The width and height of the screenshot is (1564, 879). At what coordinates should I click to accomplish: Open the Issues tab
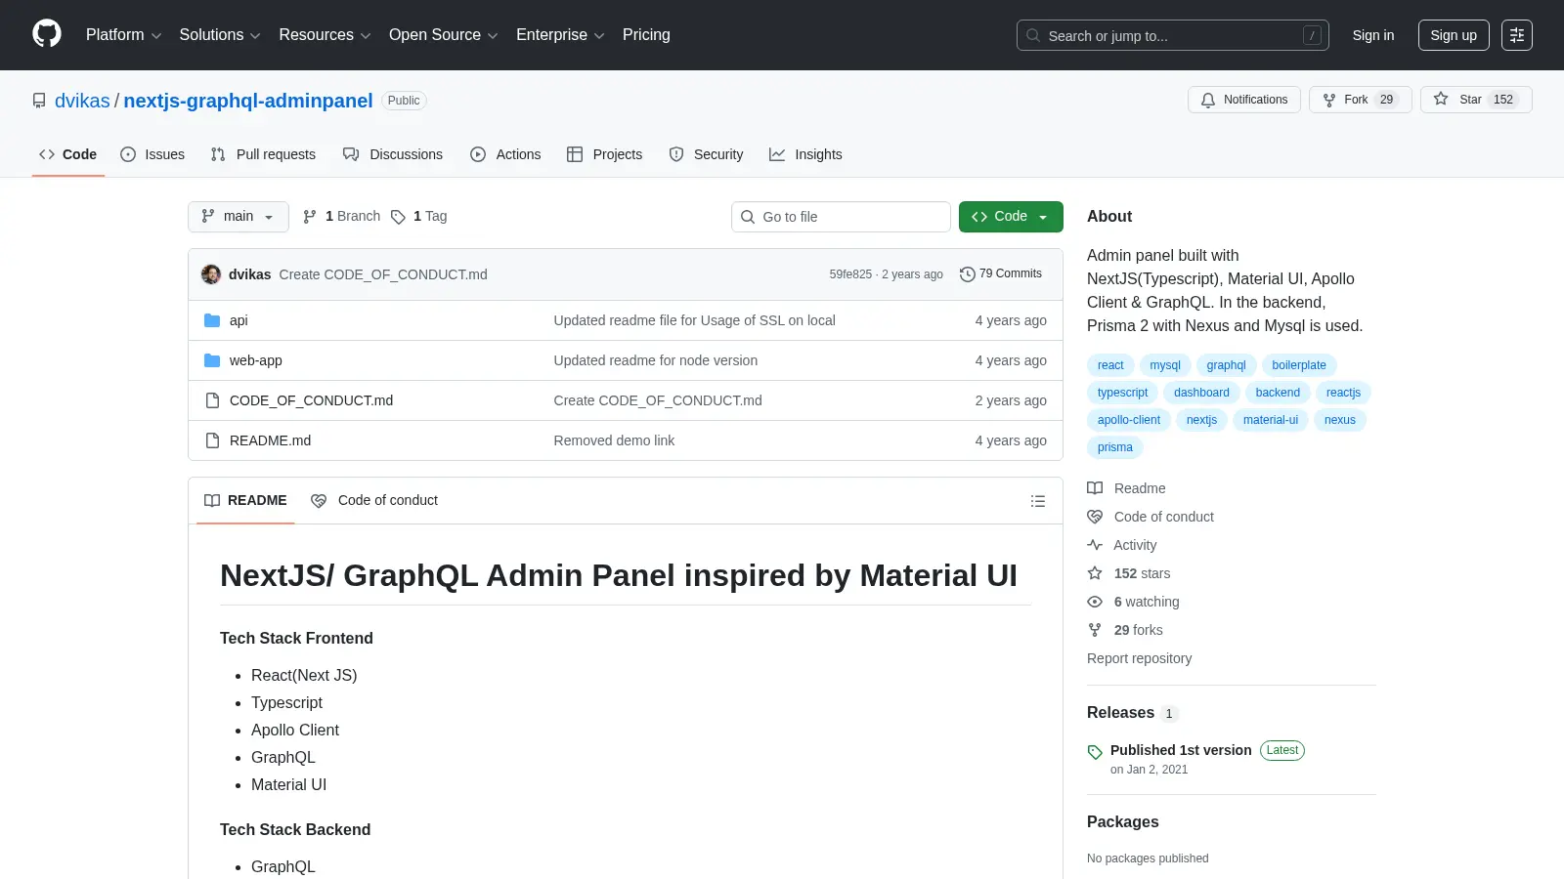coord(152,154)
